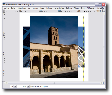
Task: Open the Capa menu
Action: (x=42, y=8)
